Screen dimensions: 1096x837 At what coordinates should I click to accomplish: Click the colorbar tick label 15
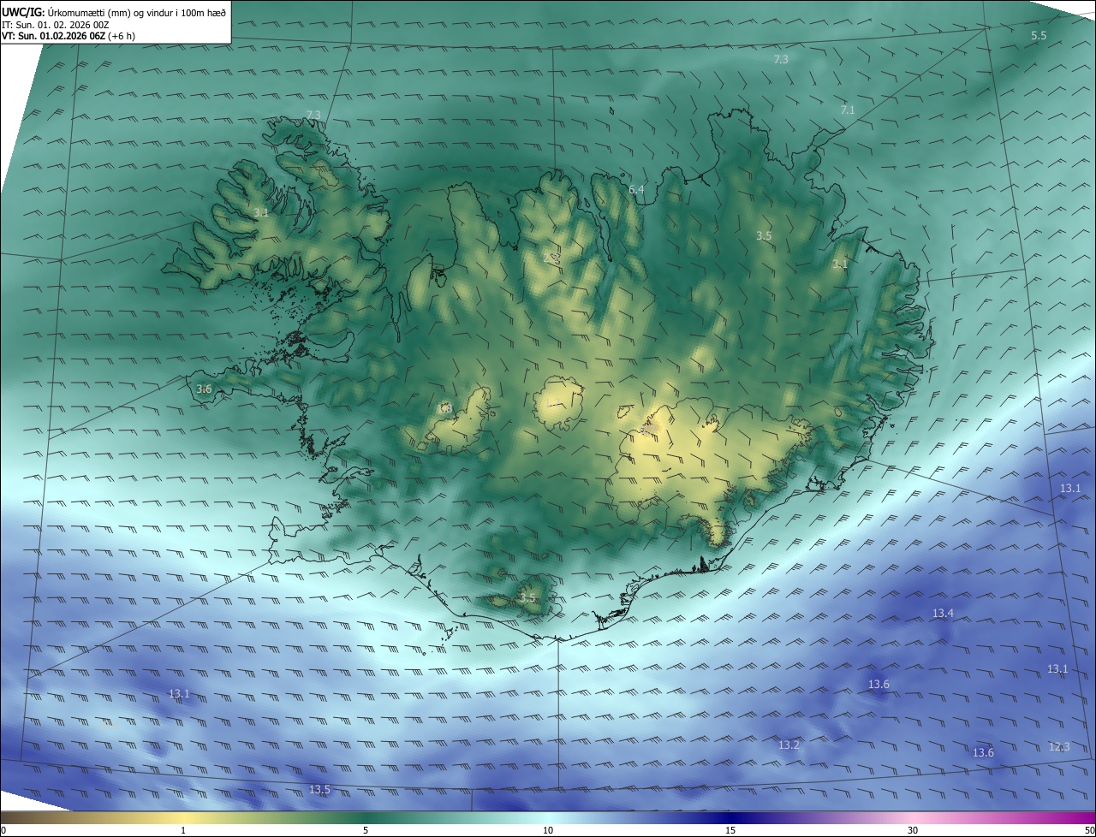coord(730,830)
